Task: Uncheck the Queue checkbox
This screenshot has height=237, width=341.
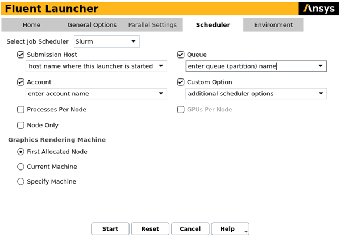Action: click(181, 55)
